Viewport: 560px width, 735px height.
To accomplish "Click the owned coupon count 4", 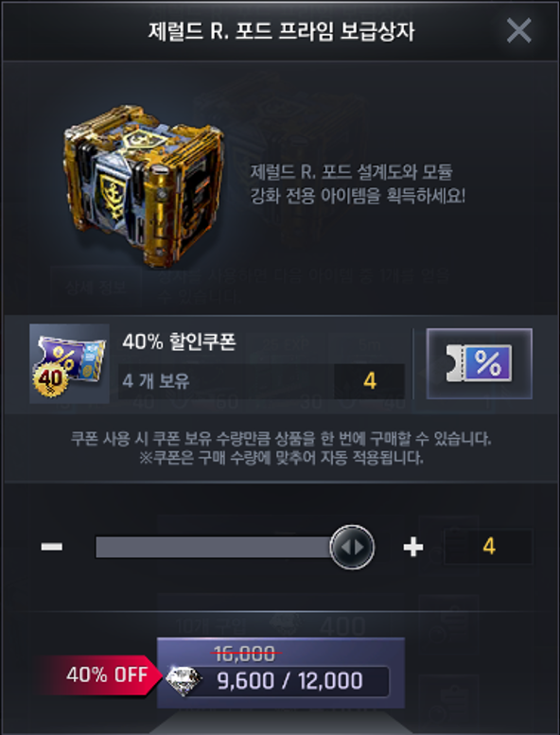I will click(x=369, y=381).
